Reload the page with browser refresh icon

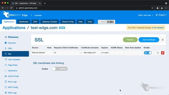point(11,8)
